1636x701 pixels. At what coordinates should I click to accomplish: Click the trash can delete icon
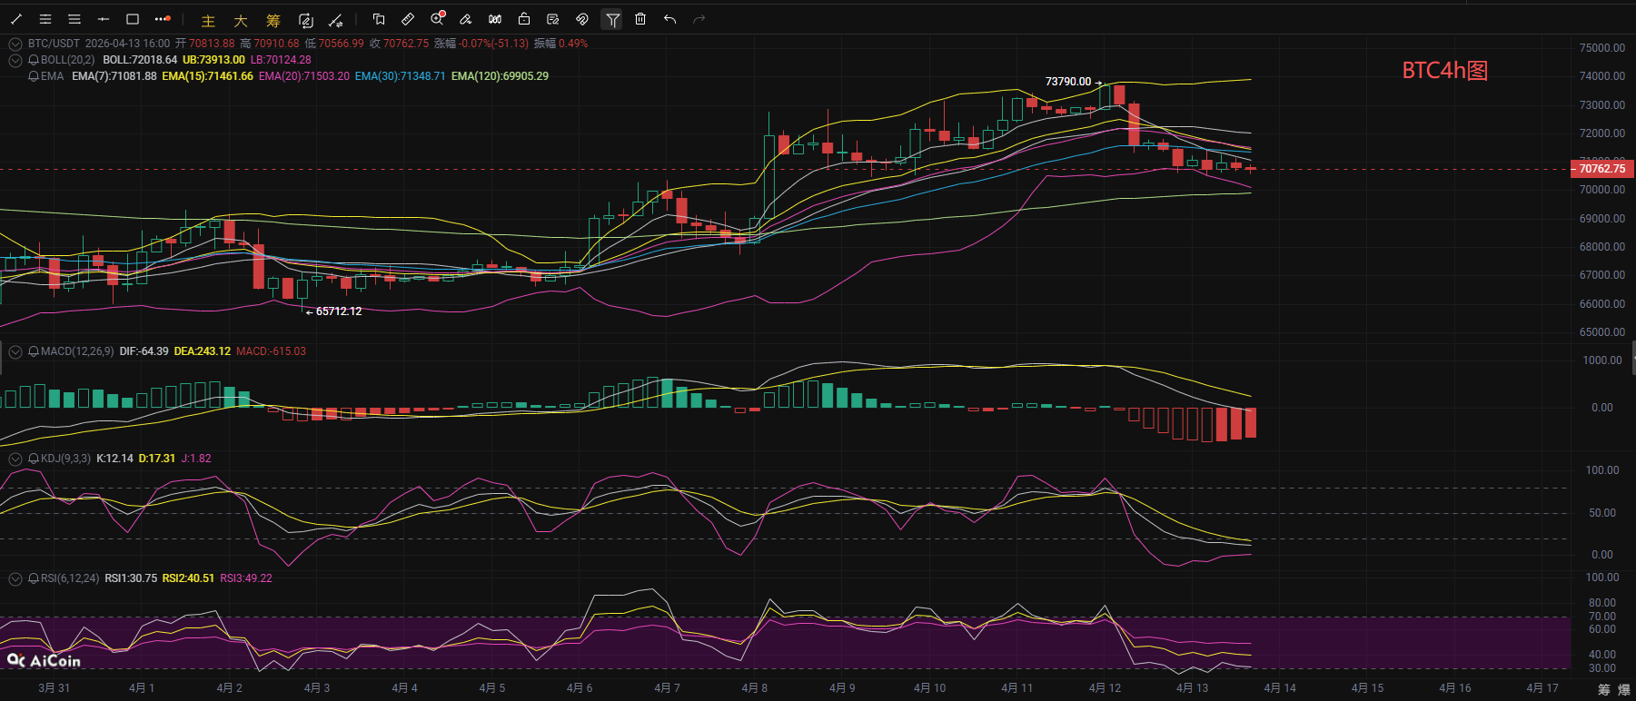(640, 19)
